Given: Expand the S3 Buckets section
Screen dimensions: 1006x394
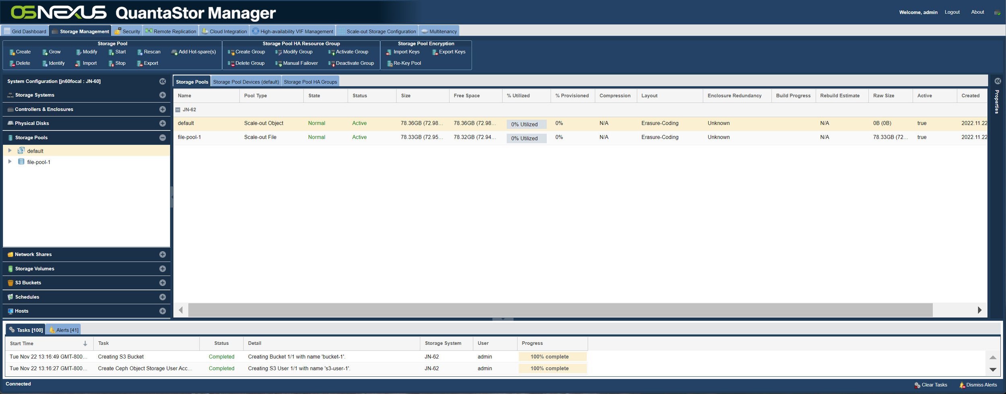Looking at the screenshot, I should 163,283.
